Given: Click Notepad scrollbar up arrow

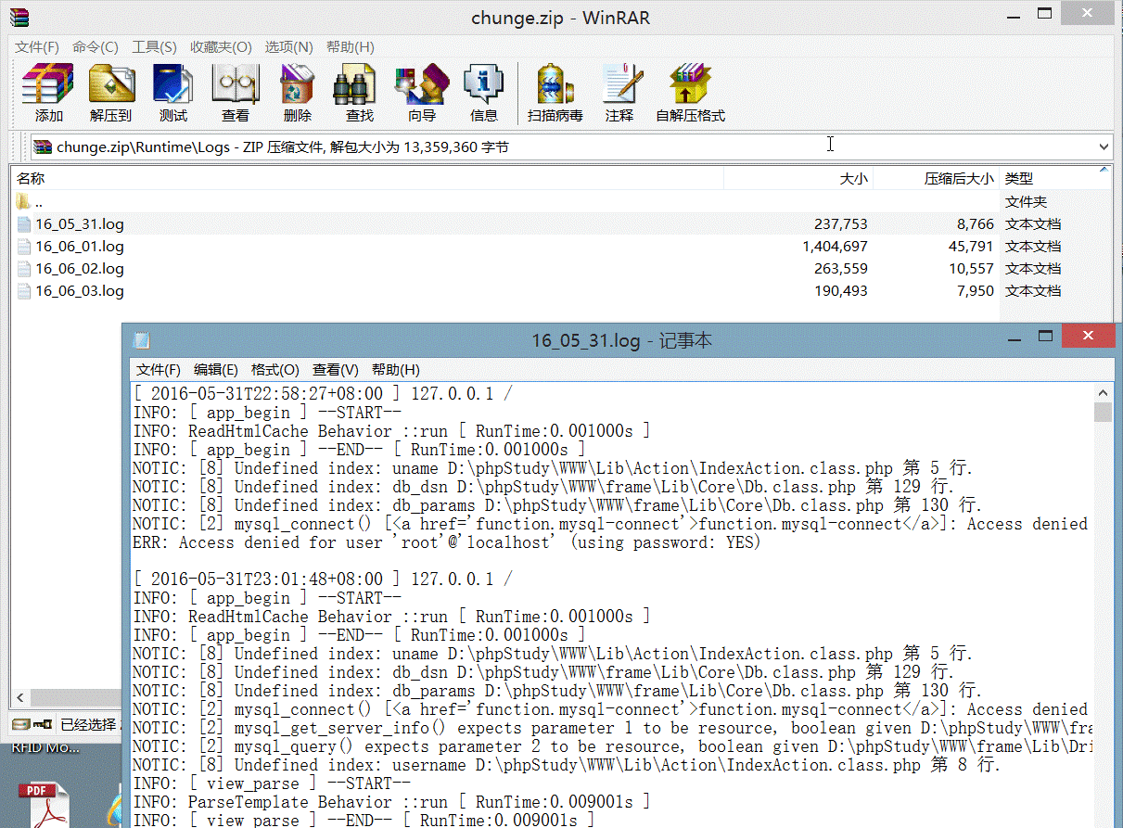Looking at the screenshot, I should (x=1103, y=393).
